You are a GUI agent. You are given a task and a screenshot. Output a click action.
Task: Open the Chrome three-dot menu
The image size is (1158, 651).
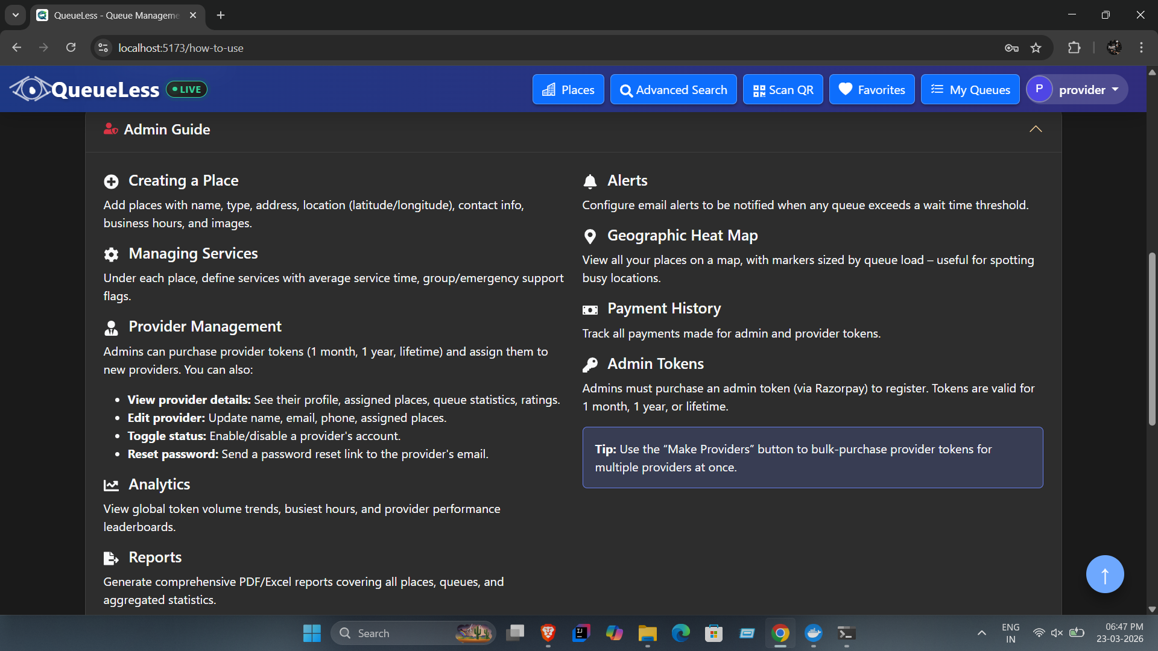[x=1141, y=48]
